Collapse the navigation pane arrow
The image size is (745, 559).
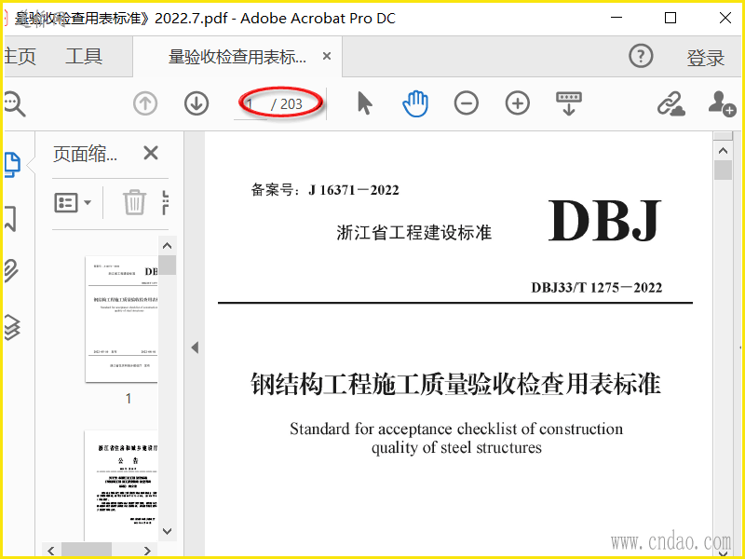pyautogui.click(x=195, y=348)
